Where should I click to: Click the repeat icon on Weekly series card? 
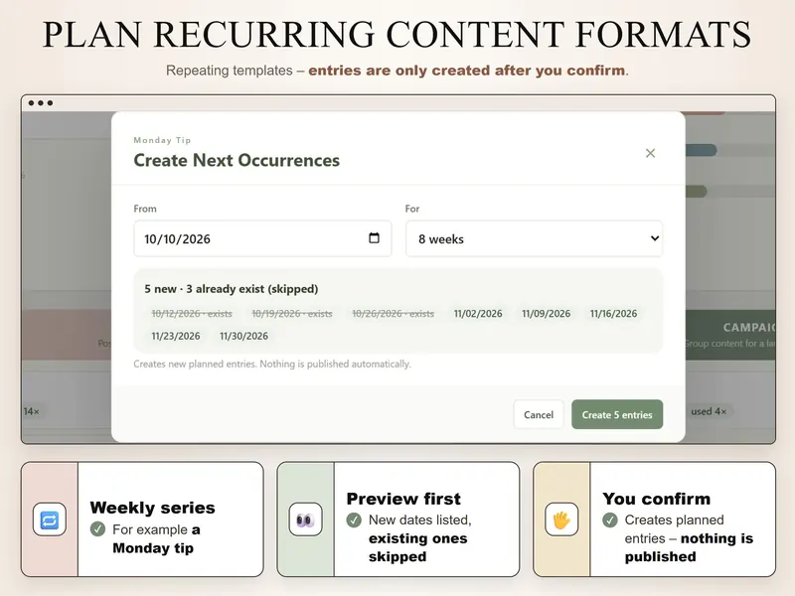coord(49,520)
